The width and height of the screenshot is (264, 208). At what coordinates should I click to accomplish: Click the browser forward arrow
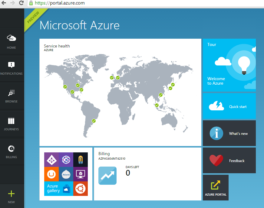tap(12, 3)
